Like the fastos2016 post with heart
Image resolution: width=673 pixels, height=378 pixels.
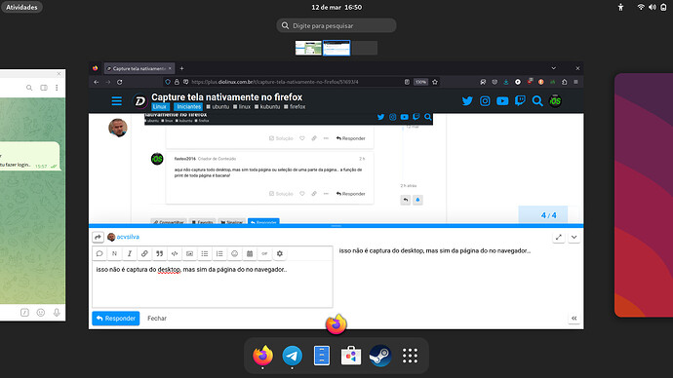pos(302,194)
